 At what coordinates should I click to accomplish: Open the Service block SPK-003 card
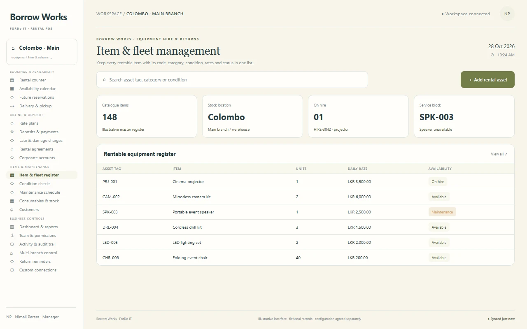coord(464,116)
